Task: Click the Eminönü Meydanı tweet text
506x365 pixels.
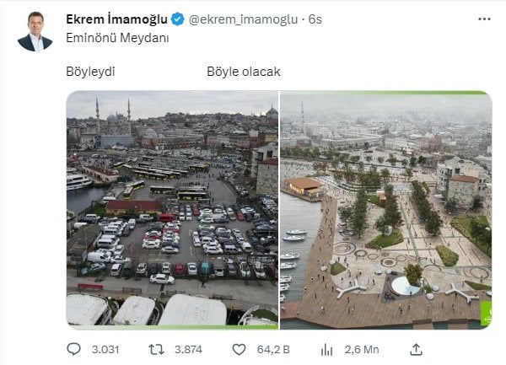Action: click(117, 38)
